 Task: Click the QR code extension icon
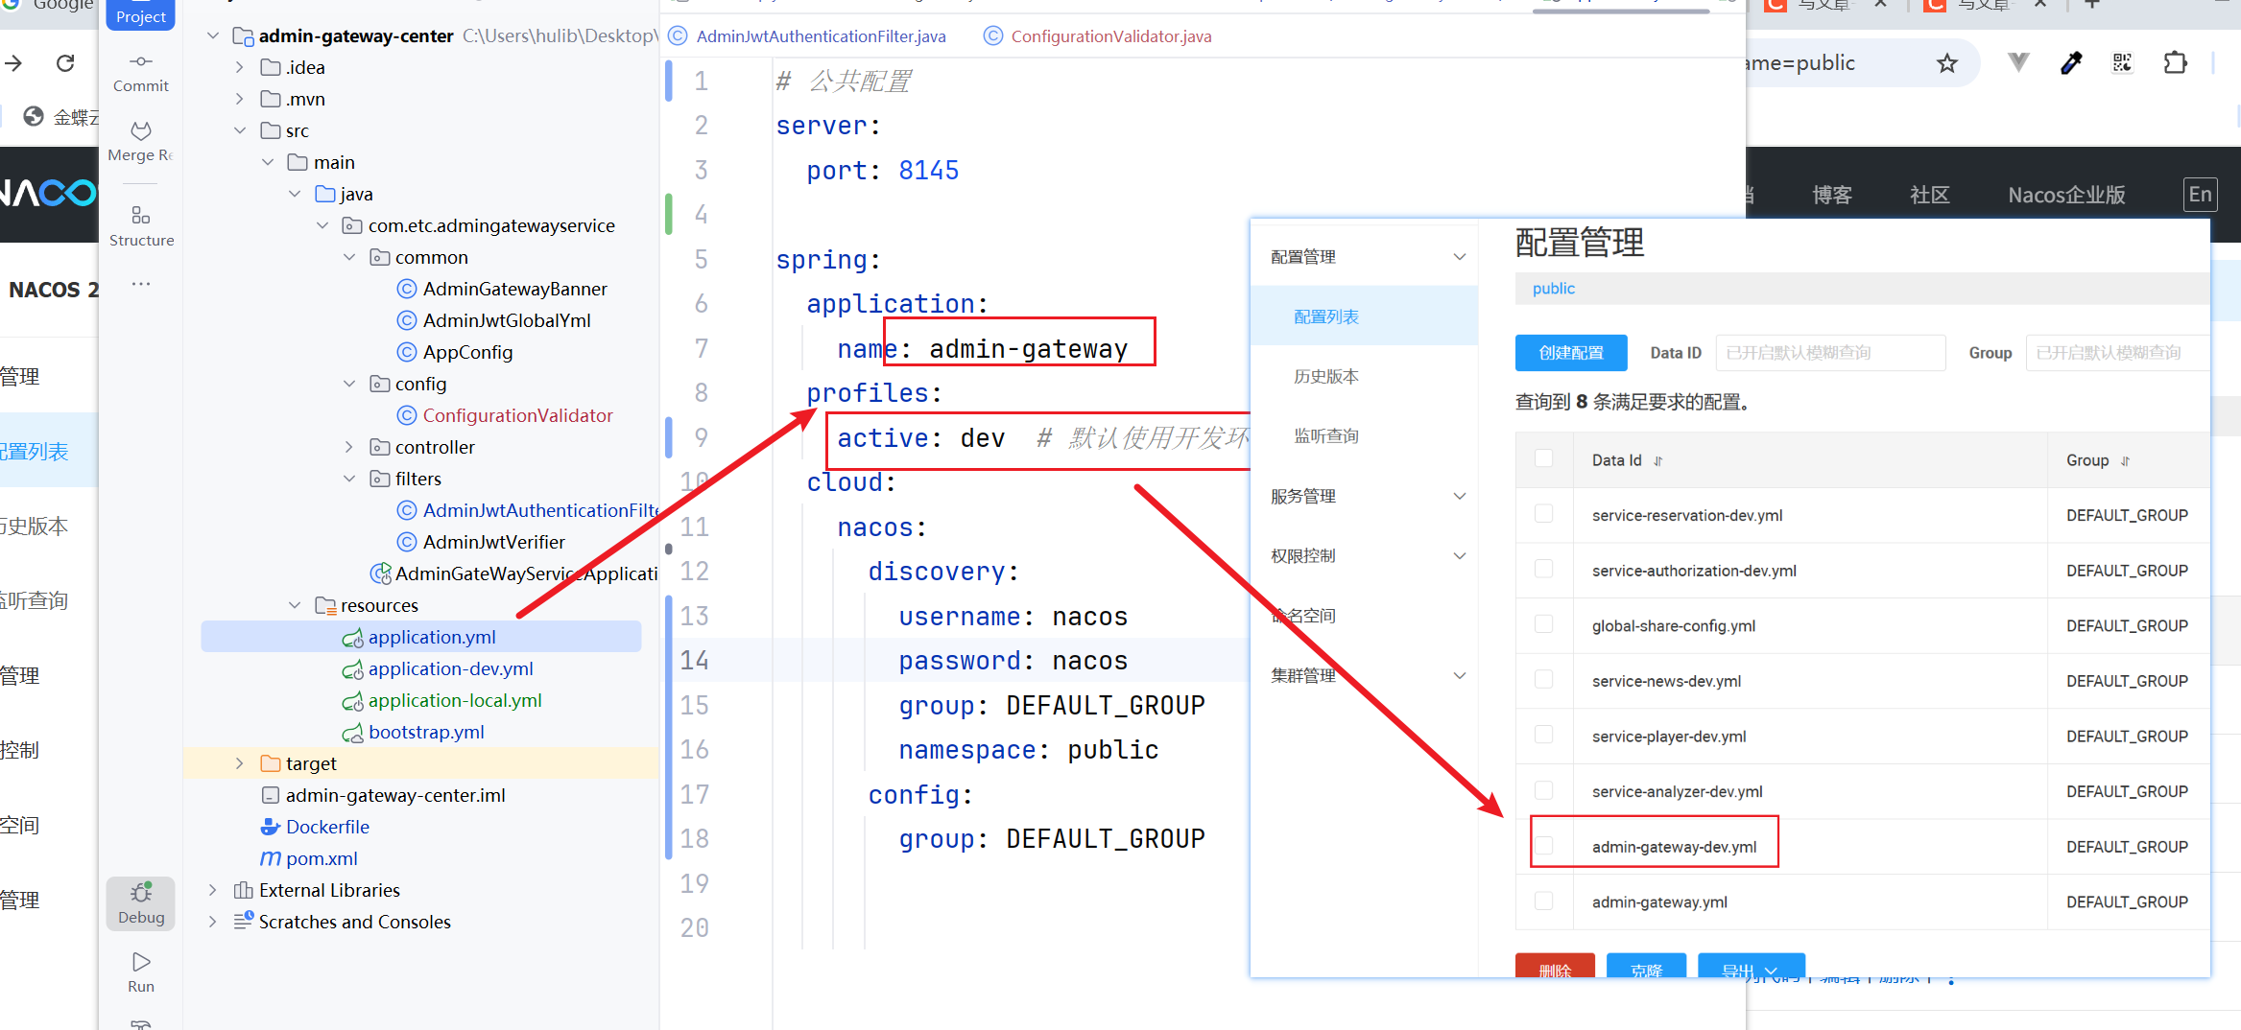2122,63
